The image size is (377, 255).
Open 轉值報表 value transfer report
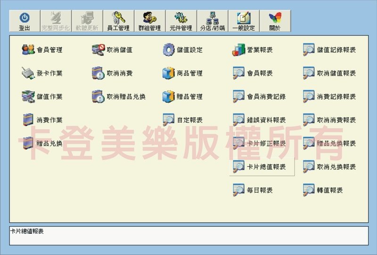click(323, 190)
